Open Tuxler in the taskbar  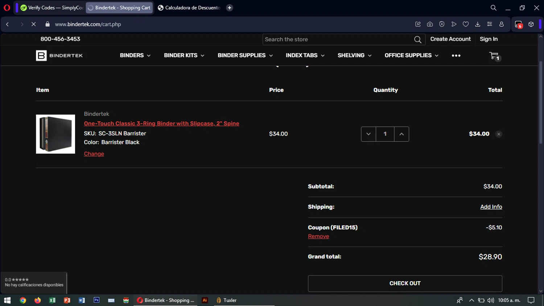click(x=227, y=300)
